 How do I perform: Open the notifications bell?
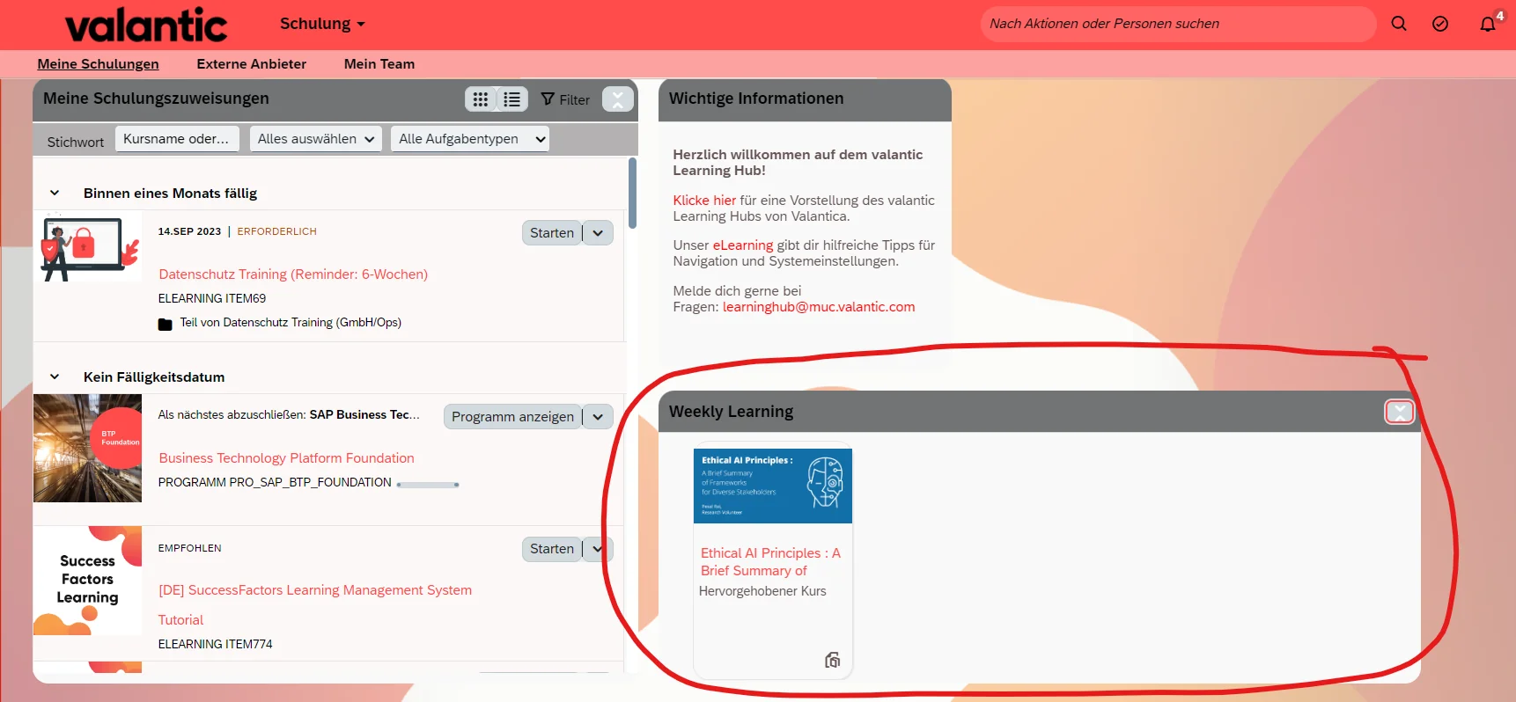[x=1488, y=24]
